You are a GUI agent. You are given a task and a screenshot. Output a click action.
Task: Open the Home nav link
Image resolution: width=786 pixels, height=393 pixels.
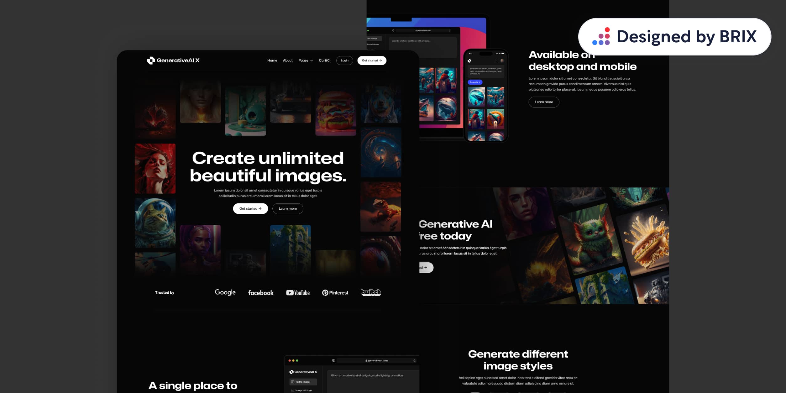click(272, 60)
